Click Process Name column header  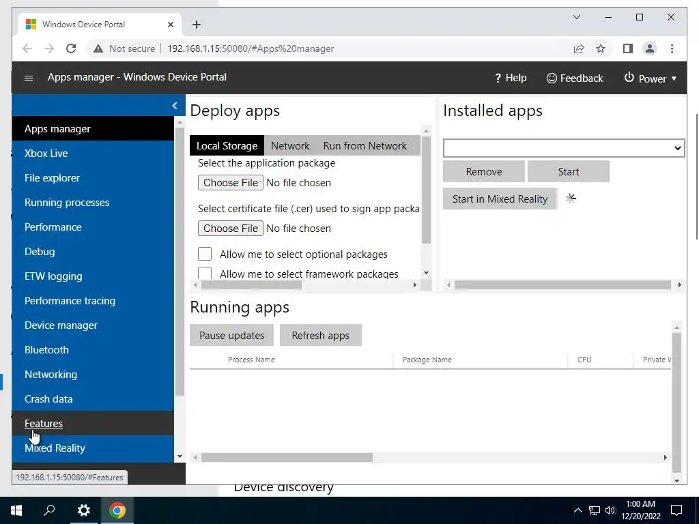pos(251,360)
